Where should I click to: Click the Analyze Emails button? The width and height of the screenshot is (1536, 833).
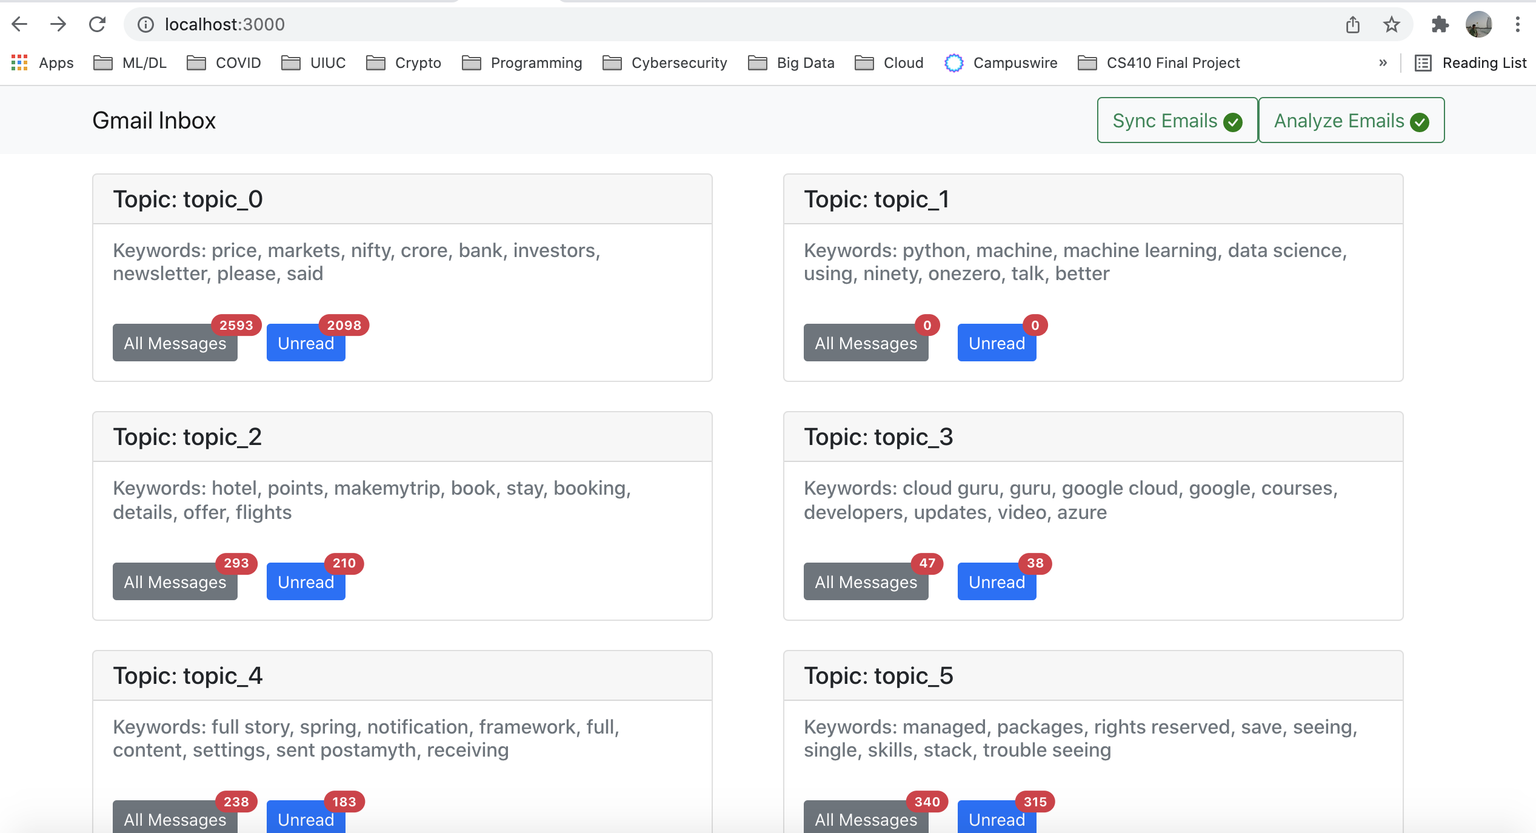click(x=1351, y=121)
